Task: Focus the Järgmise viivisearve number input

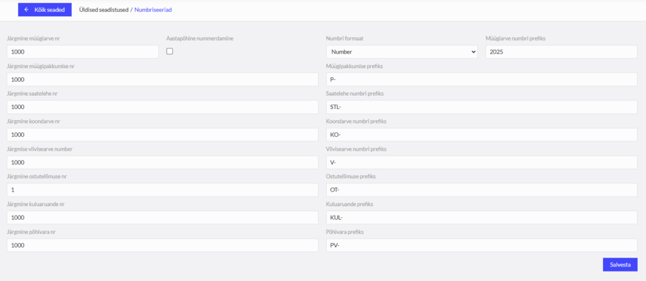Action: coord(163,162)
